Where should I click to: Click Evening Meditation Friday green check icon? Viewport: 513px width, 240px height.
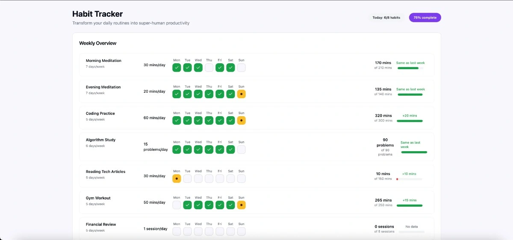[220, 94]
